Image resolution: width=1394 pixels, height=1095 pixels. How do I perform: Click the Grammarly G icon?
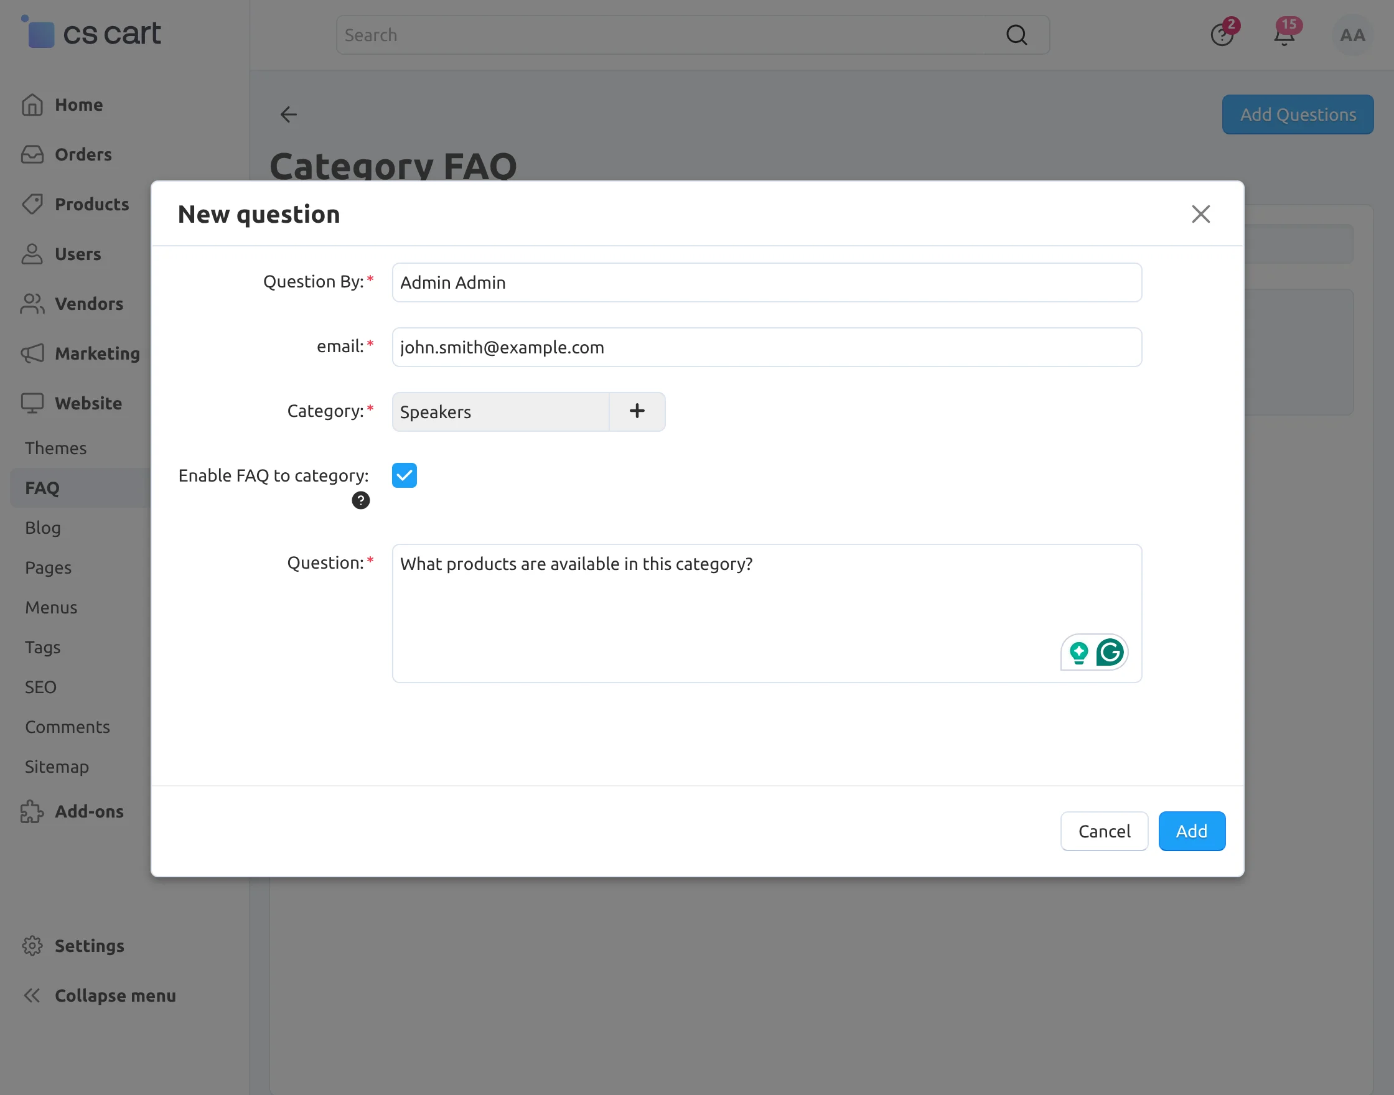click(1110, 653)
